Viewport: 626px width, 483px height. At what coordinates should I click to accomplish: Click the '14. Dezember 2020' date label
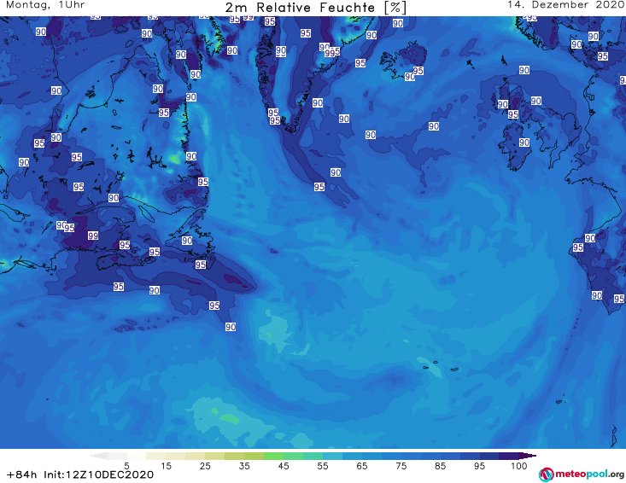tap(565, 4)
